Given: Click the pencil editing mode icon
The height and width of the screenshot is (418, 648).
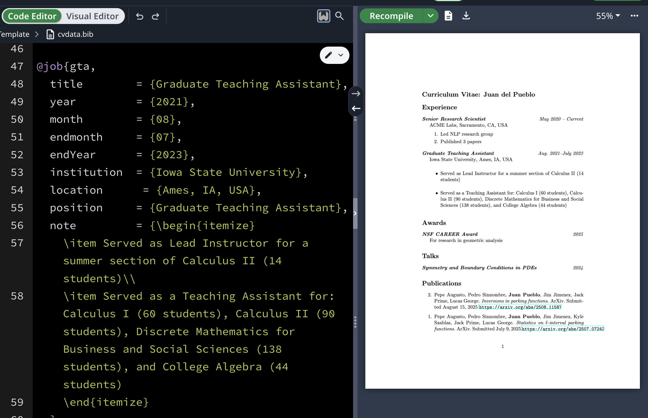Looking at the screenshot, I should (328, 55).
